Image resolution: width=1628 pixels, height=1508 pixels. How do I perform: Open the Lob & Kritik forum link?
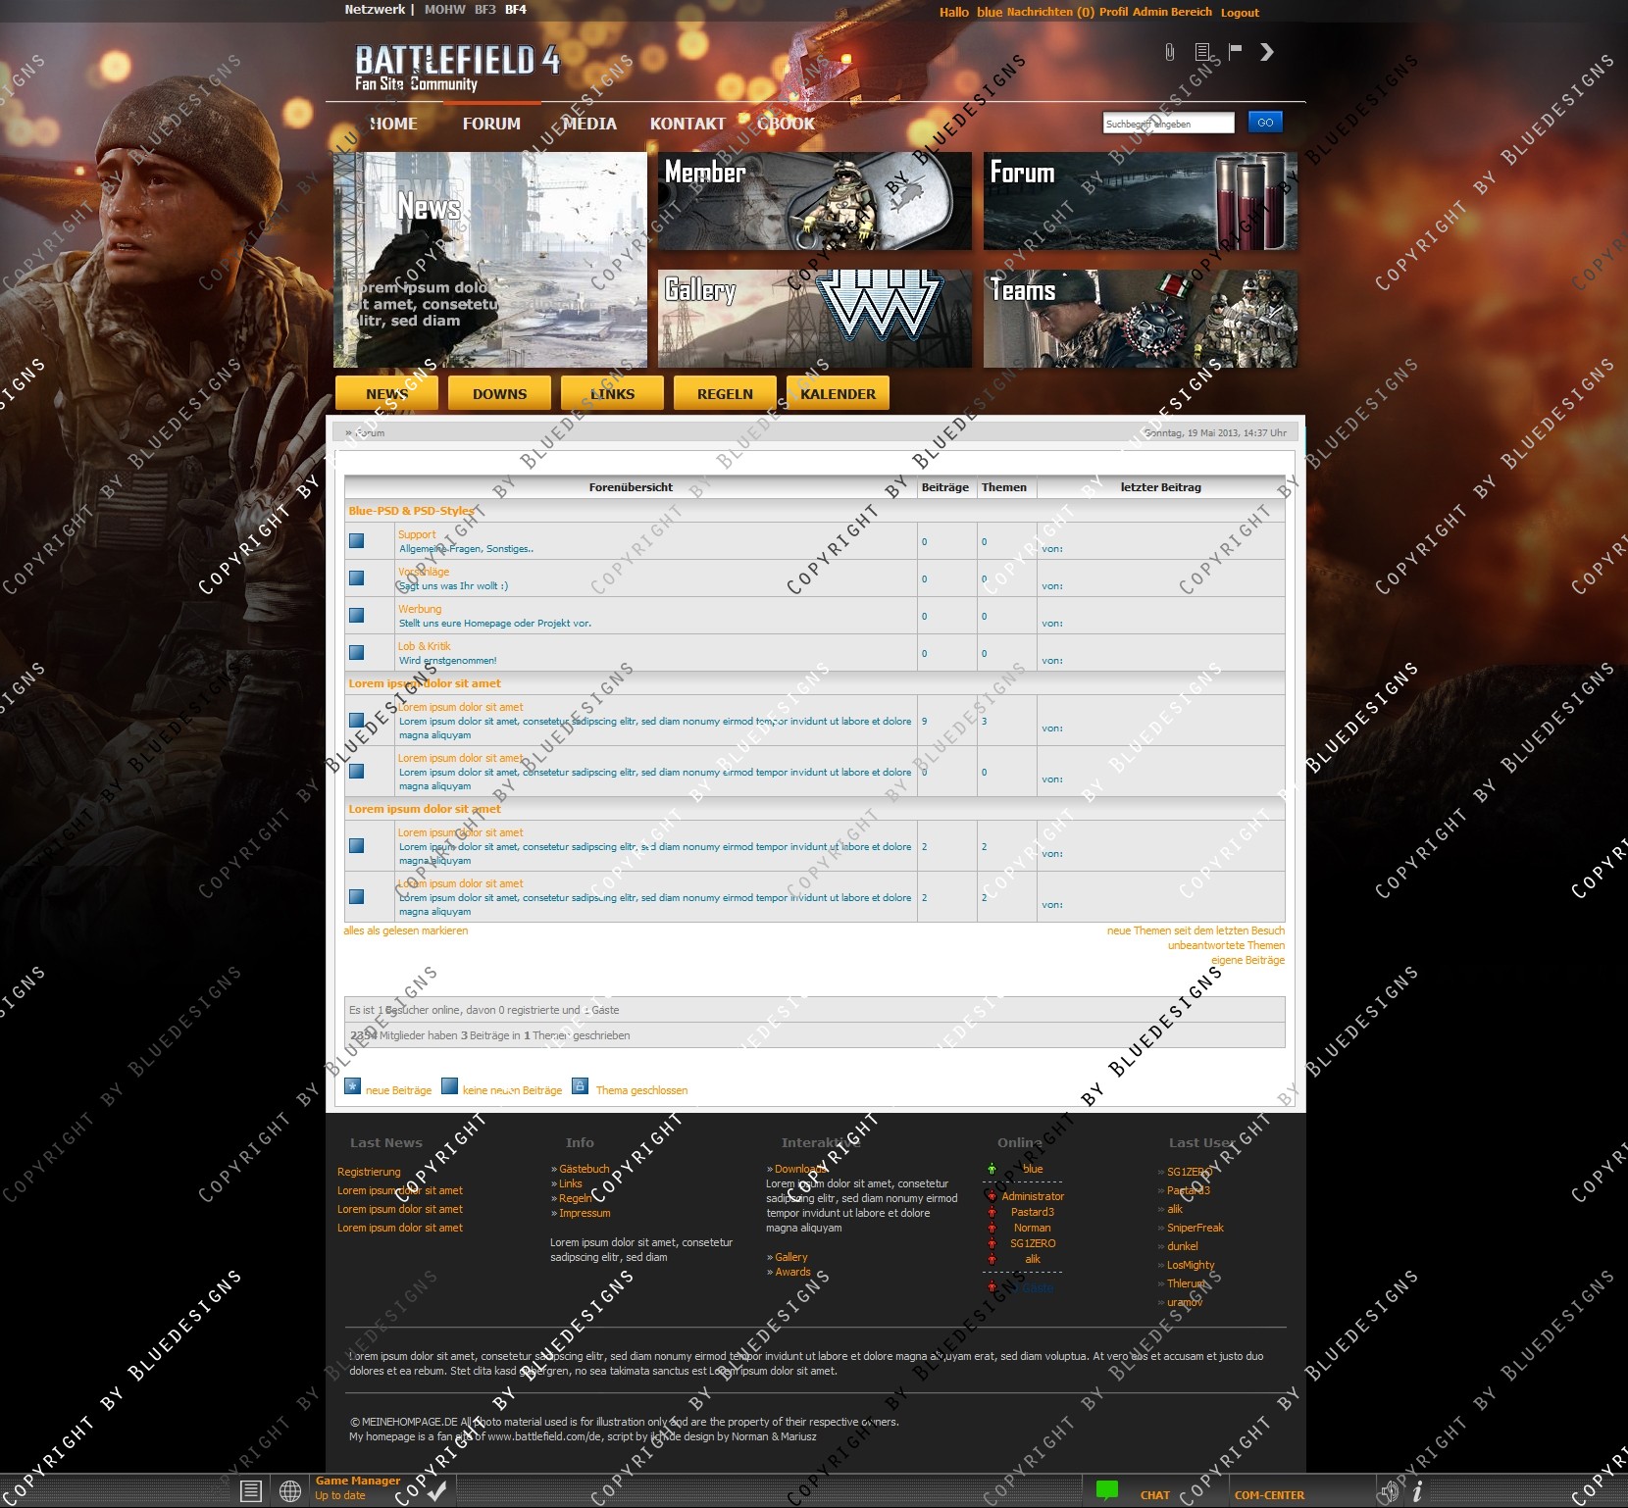(x=424, y=646)
